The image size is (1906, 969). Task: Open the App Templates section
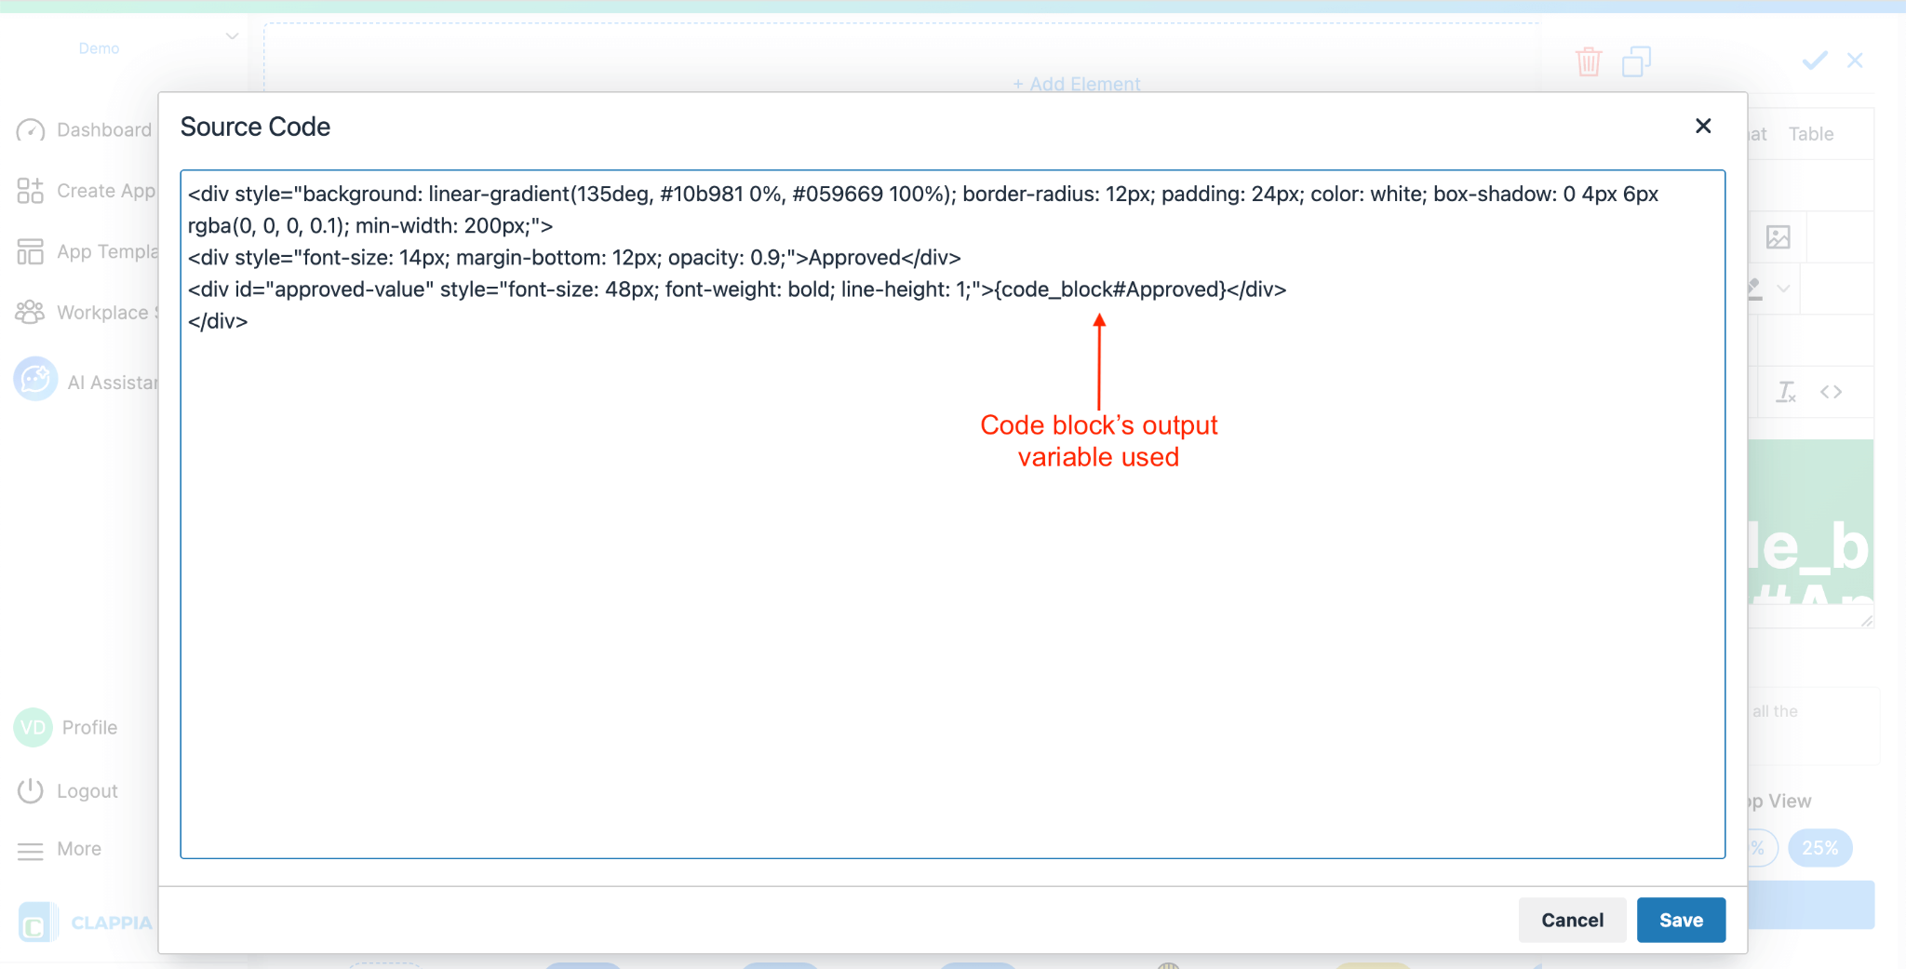pos(31,251)
